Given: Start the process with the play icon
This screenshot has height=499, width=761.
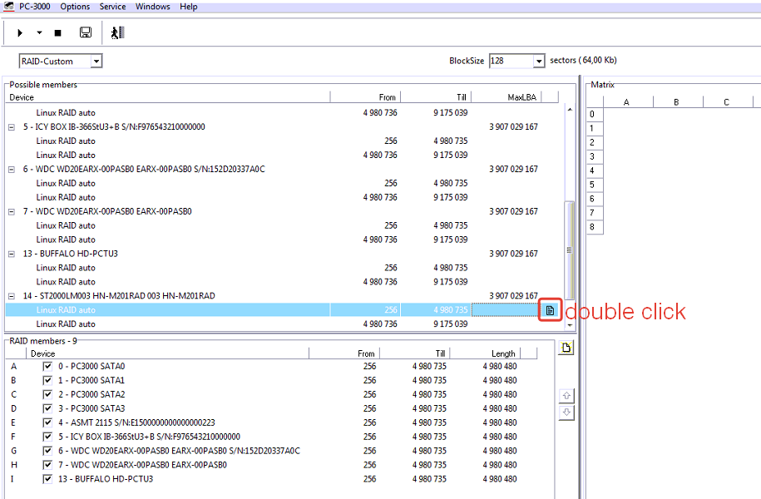Looking at the screenshot, I should (x=20, y=33).
